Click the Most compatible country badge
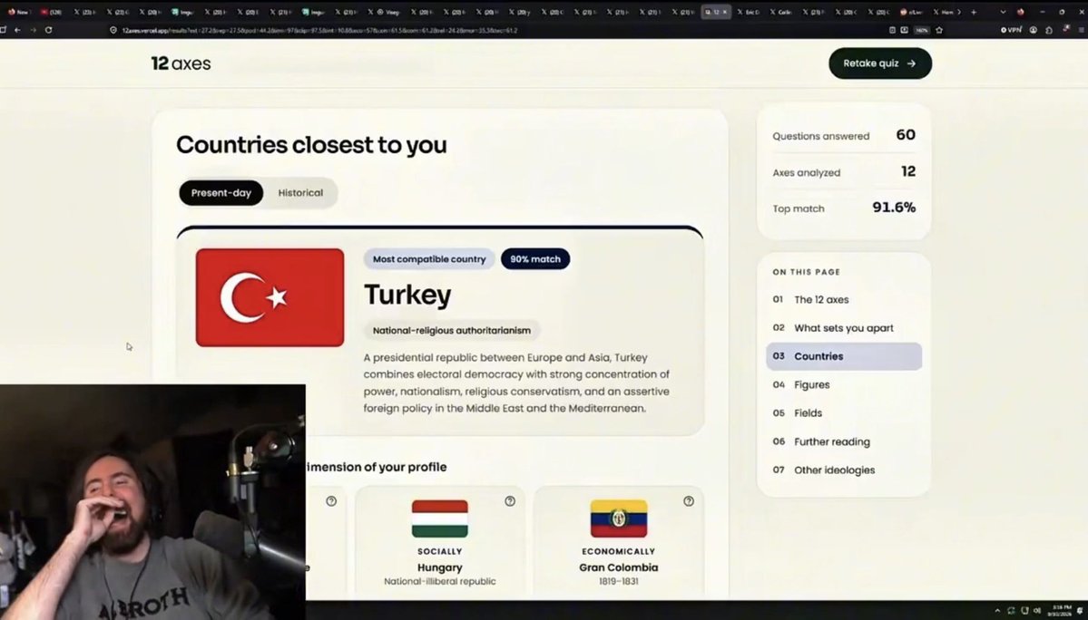 click(x=429, y=259)
